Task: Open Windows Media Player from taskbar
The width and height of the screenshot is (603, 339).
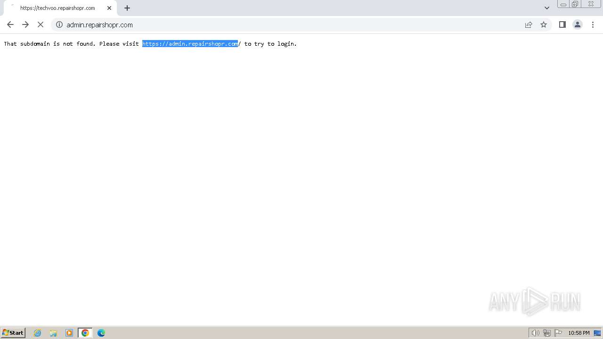Action: pyautogui.click(x=69, y=333)
